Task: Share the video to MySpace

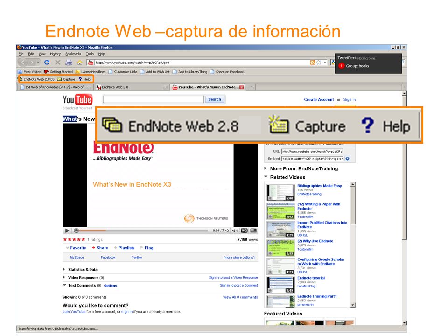Action: 77,258
